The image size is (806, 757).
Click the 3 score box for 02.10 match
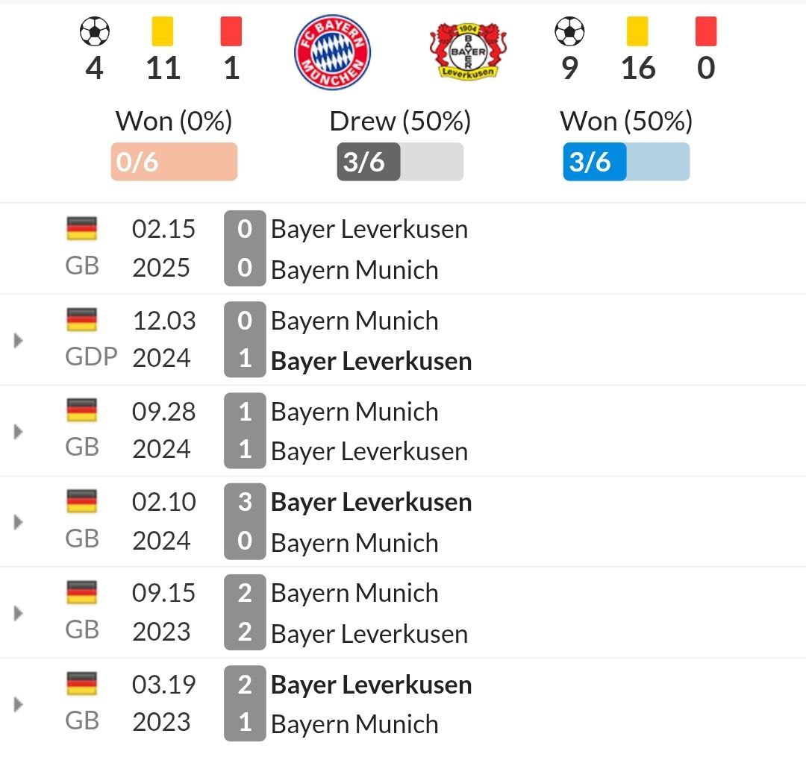click(245, 502)
